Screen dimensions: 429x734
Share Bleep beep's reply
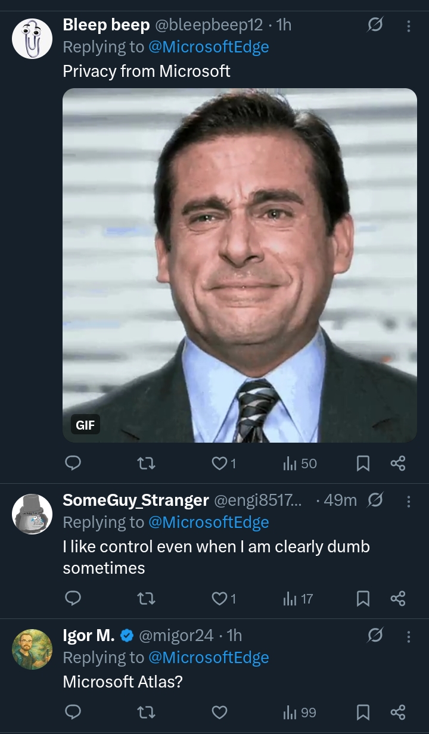[x=399, y=464]
